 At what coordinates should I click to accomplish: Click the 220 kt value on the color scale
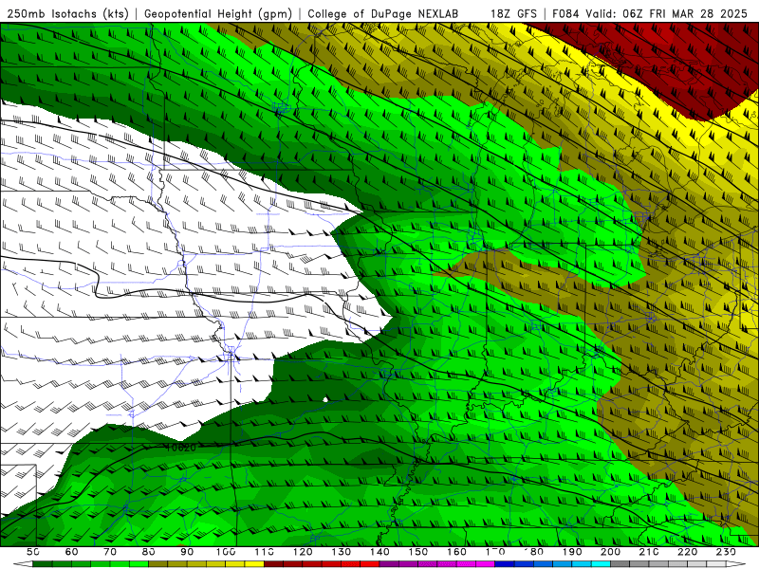click(x=688, y=552)
